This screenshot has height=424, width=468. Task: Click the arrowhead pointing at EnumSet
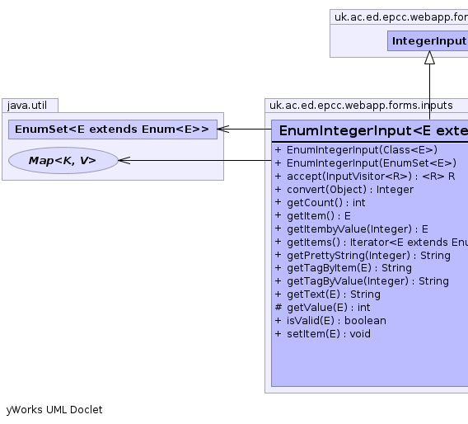[223, 129]
